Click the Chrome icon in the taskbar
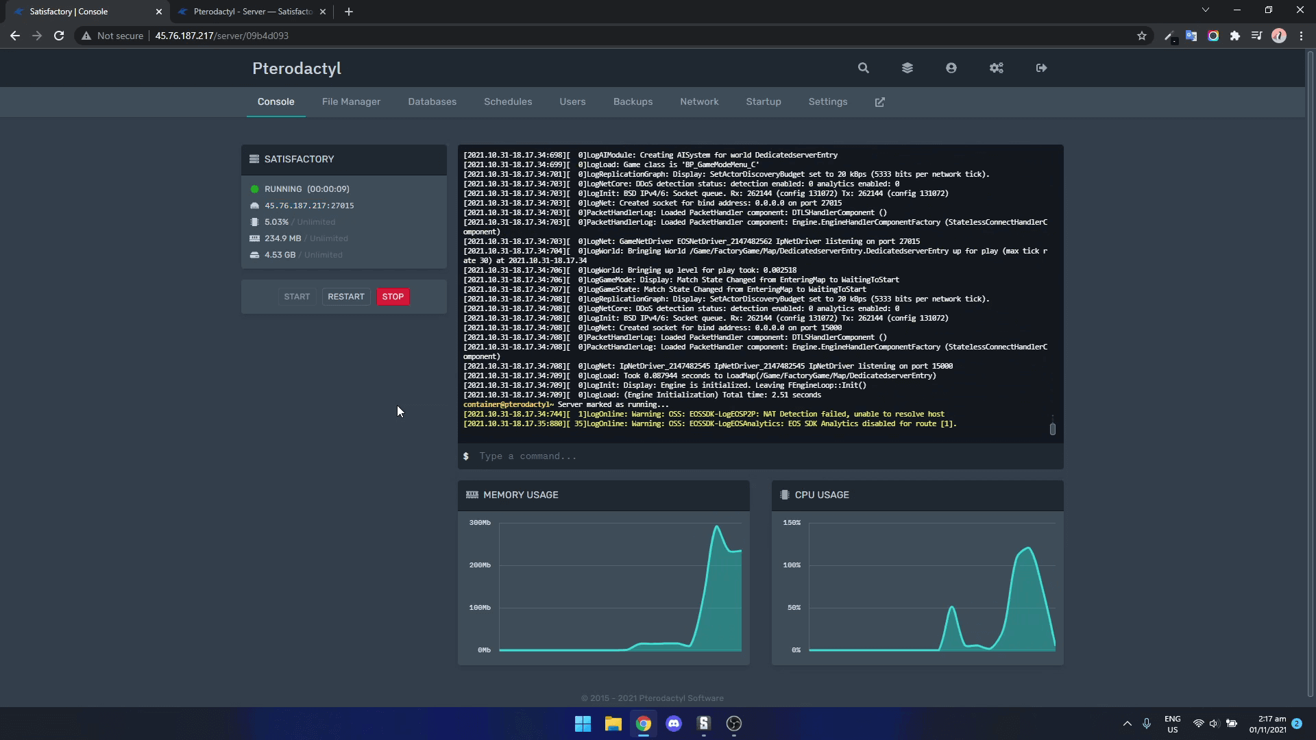Screen dimensions: 1316x740 (643, 724)
